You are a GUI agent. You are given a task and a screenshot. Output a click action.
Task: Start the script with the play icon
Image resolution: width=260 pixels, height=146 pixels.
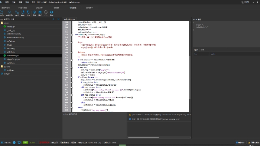(x=34, y=12)
